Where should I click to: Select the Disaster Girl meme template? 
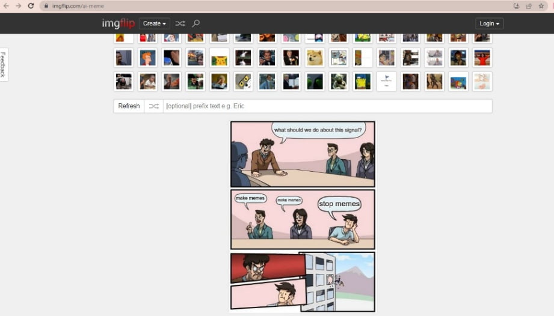(x=195, y=58)
